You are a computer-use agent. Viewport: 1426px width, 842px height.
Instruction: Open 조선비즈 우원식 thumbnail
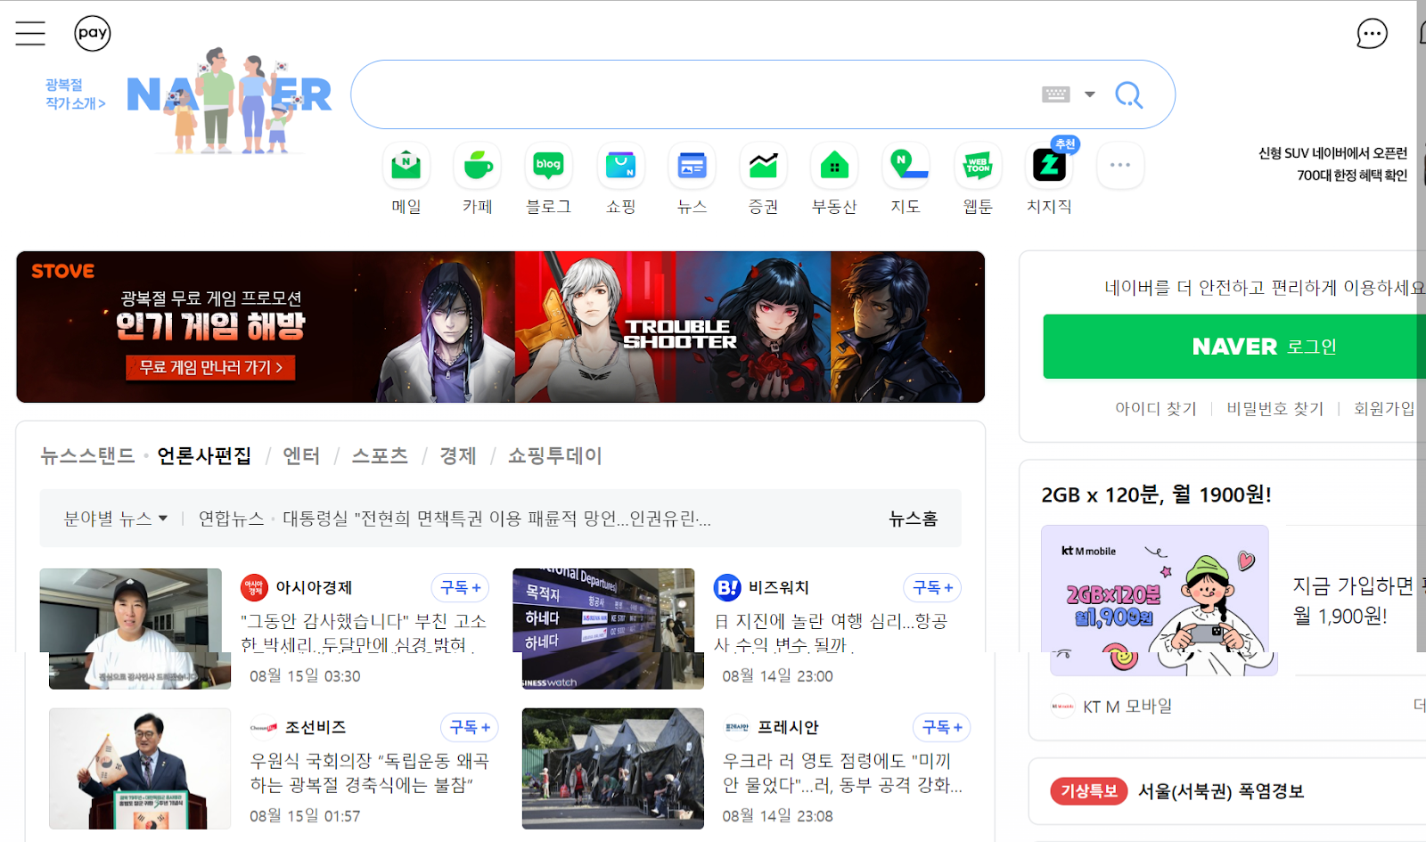140,769
